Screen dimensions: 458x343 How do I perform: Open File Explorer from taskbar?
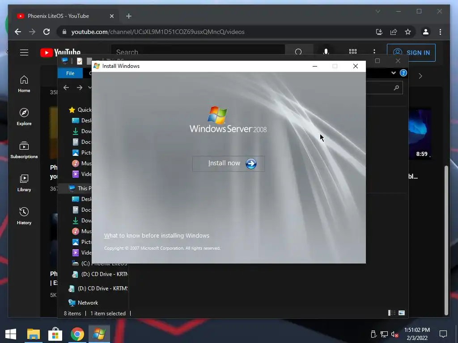(33, 334)
